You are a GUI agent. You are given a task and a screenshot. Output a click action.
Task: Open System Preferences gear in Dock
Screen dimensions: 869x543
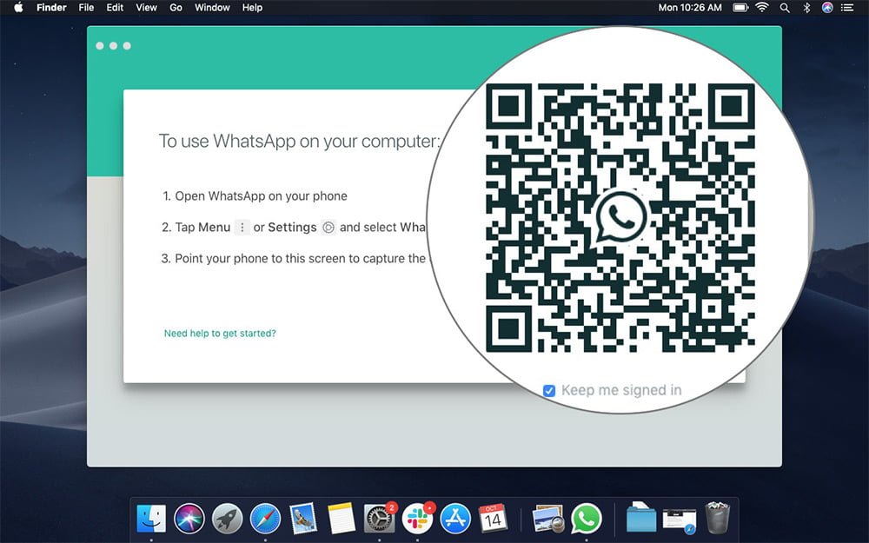coord(380,520)
